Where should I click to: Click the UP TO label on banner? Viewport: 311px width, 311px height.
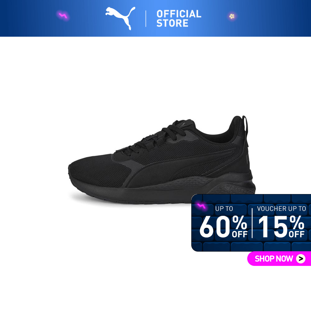tap(224, 208)
